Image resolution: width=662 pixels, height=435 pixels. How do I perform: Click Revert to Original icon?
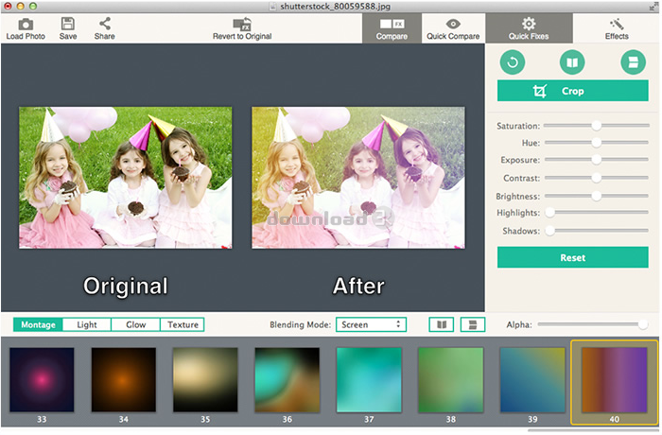coord(242,24)
